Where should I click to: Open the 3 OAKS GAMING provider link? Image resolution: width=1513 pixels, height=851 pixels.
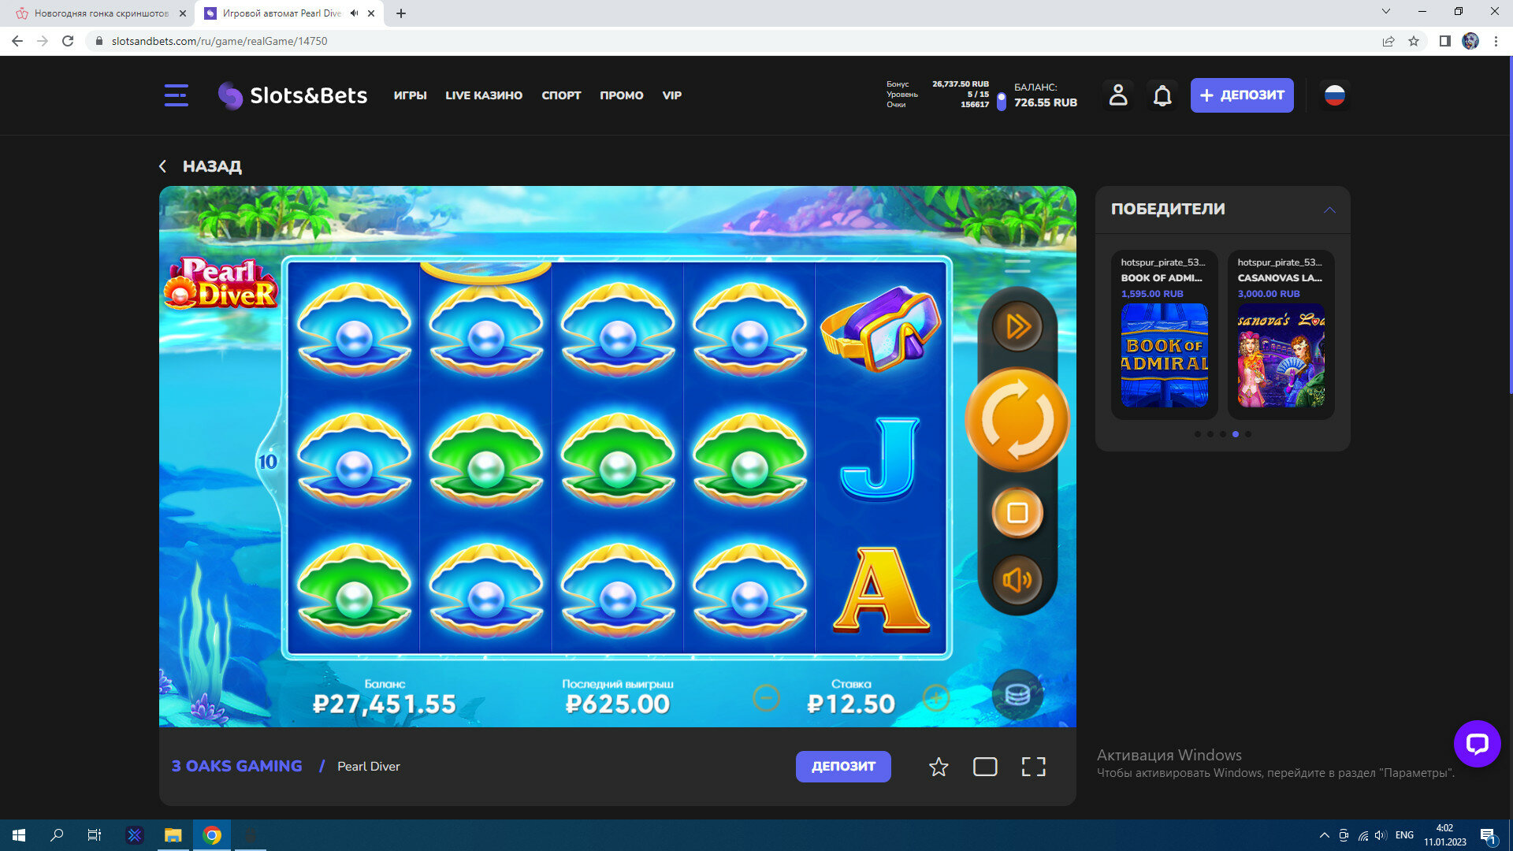[236, 766]
